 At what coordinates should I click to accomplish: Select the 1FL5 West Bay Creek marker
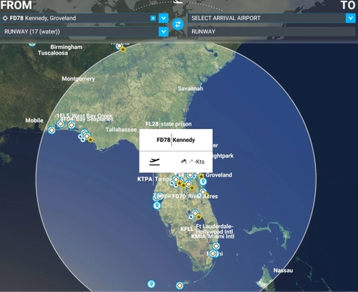(60, 124)
